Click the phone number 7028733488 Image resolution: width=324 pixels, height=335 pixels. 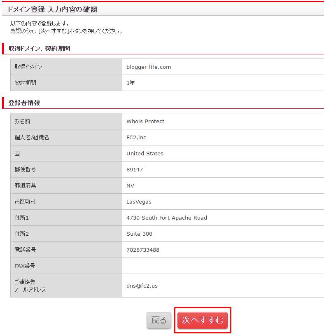click(143, 250)
